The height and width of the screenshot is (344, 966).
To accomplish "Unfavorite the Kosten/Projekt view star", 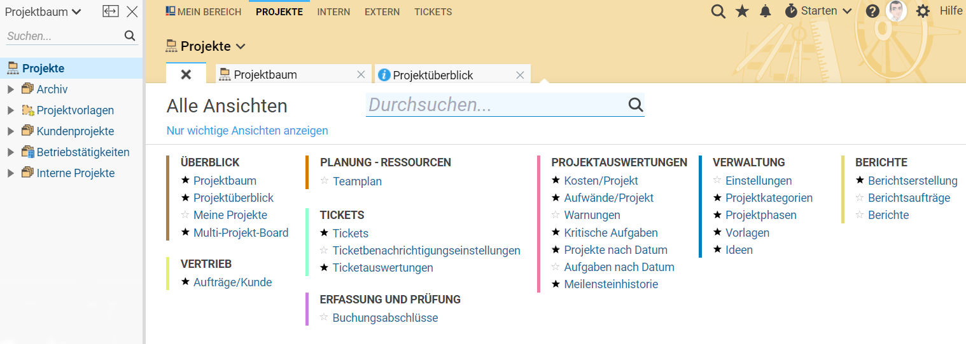I will coord(556,181).
